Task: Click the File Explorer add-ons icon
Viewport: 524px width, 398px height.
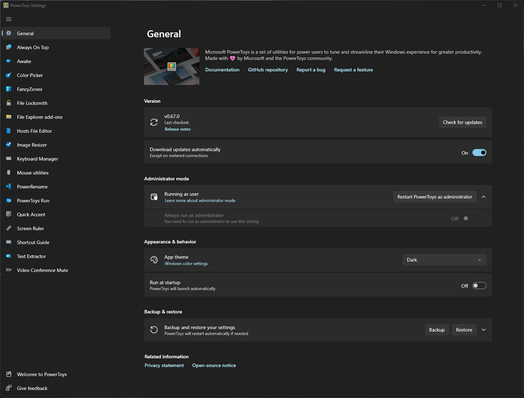Action: tap(8, 117)
